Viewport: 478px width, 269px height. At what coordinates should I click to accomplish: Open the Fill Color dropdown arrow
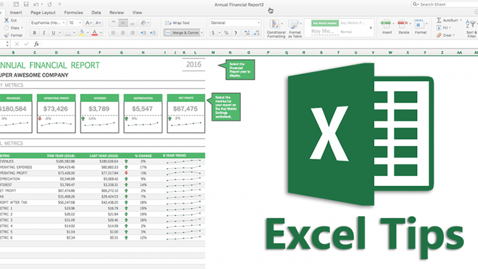[x=88, y=33]
